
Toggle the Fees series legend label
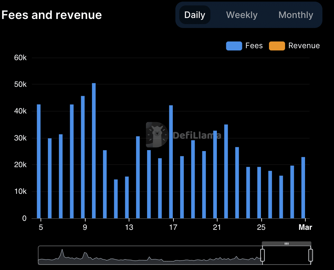254,46
